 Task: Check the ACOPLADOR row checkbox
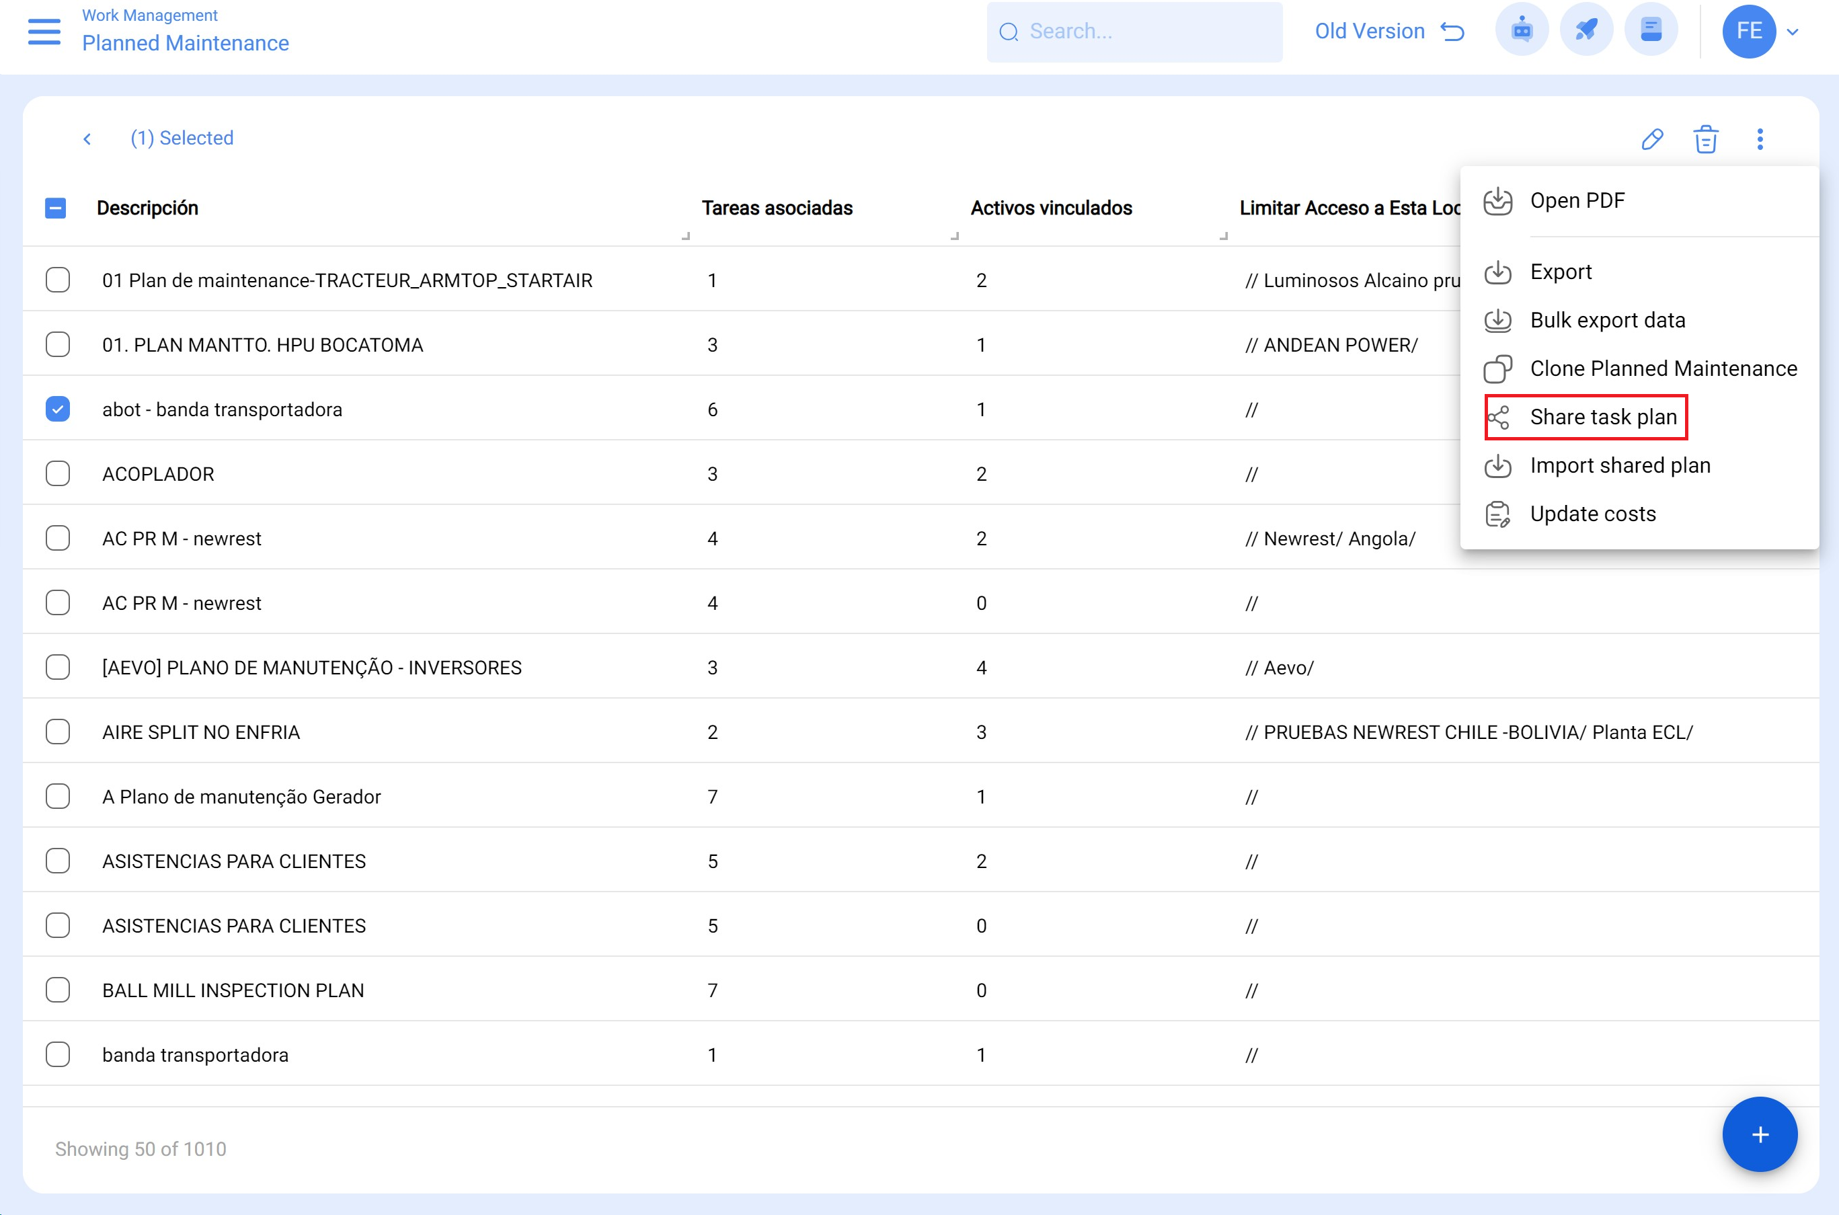[x=57, y=473]
